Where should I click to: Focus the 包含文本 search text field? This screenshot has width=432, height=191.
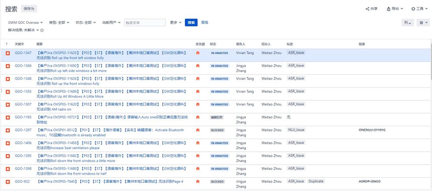coord(145,22)
